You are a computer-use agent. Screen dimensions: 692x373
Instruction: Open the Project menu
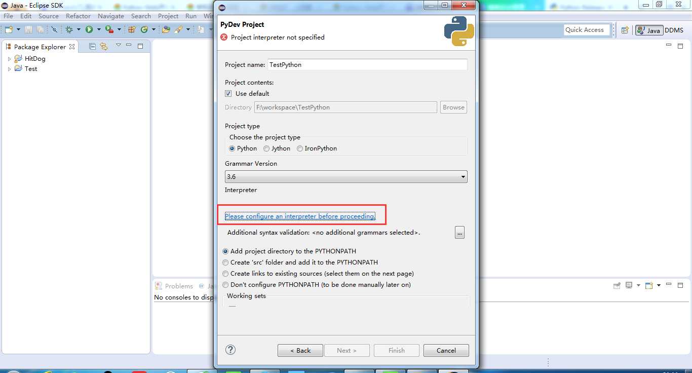pos(168,16)
